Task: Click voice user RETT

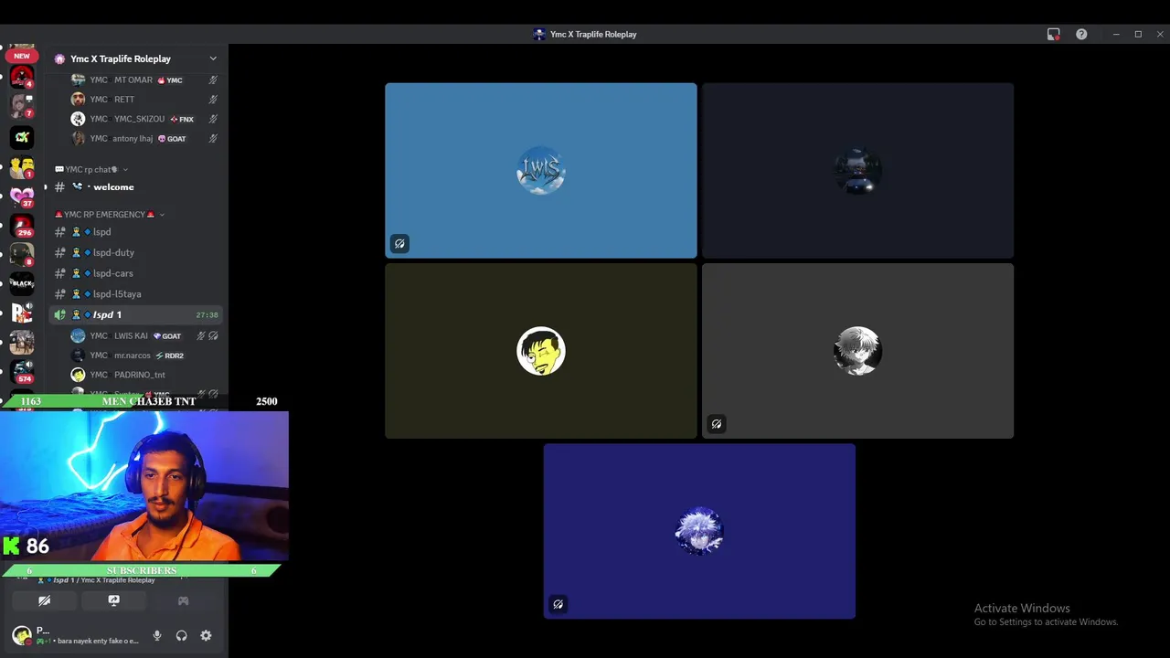Action: point(144,99)
